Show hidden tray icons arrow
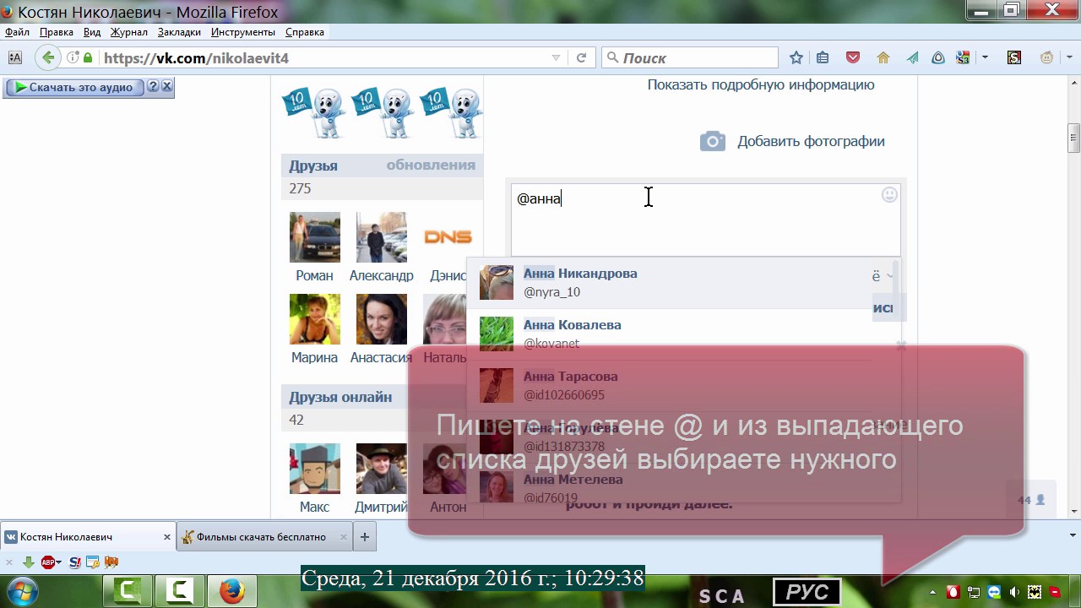This screenshot has width=1081, height=608. pos(934,592)
